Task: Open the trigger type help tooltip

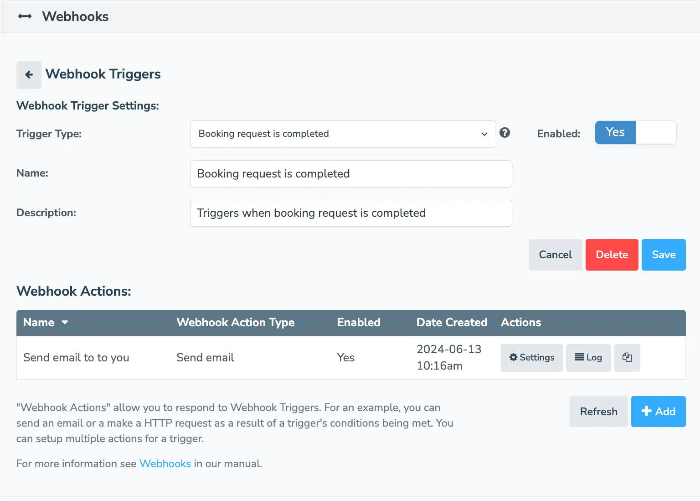Action: [x=505, y=133]
